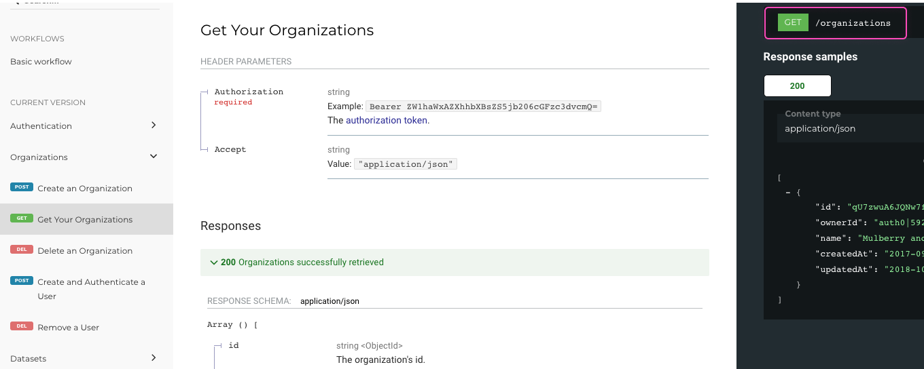Open Delete an Organization in sidebar
Viewport: 924px width, 369px height.
coord(85,251)
